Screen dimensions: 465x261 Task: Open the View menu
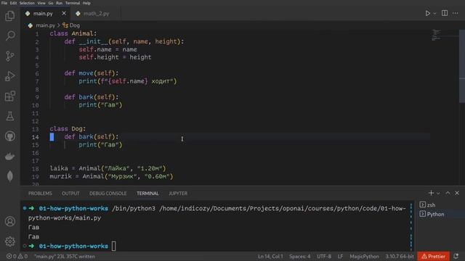click(x=41, y=3)
